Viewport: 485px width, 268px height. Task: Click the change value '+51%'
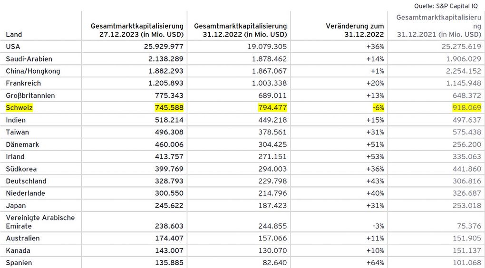(375, 144)
